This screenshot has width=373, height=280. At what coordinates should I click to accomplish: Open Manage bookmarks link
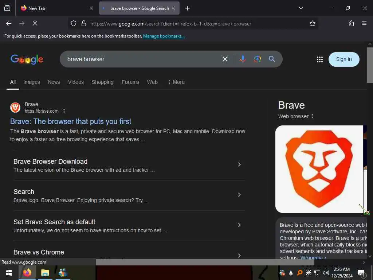coord(164,36)
